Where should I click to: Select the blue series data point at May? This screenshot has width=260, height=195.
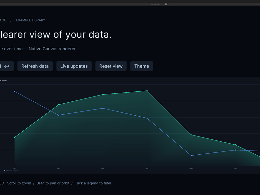point(191,156)
